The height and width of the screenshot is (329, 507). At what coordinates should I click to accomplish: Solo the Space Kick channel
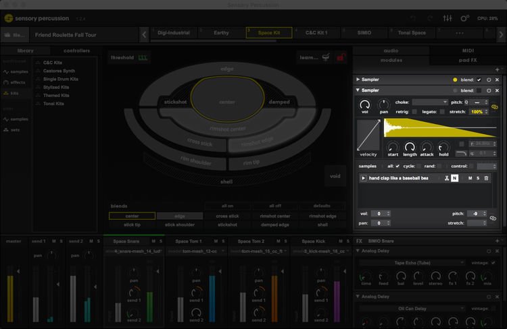(x=348, y=241)
